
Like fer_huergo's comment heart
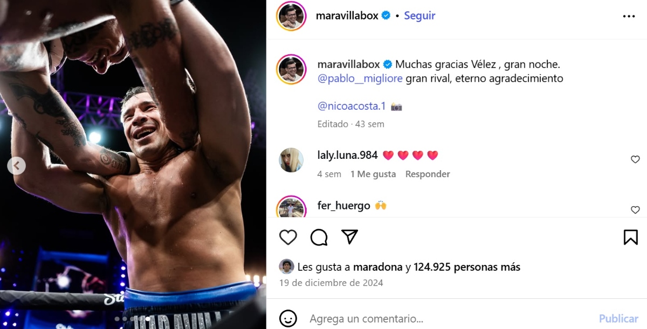635,210
